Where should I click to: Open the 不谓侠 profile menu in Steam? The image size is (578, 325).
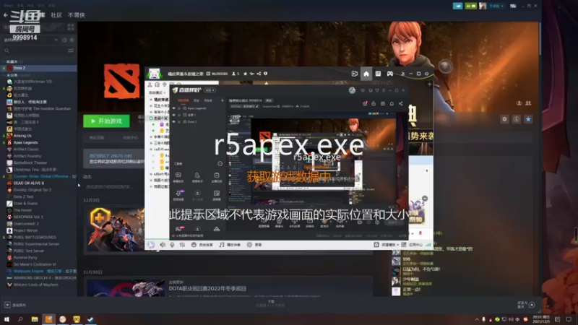77,15
